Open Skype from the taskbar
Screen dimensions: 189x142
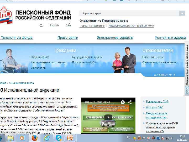coord(59,138)
